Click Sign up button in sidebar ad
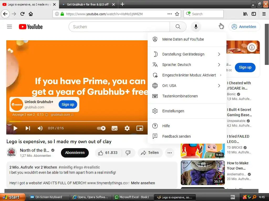This screenshot has height=201, width=269. pyautogui.click(x=245, y=67)
